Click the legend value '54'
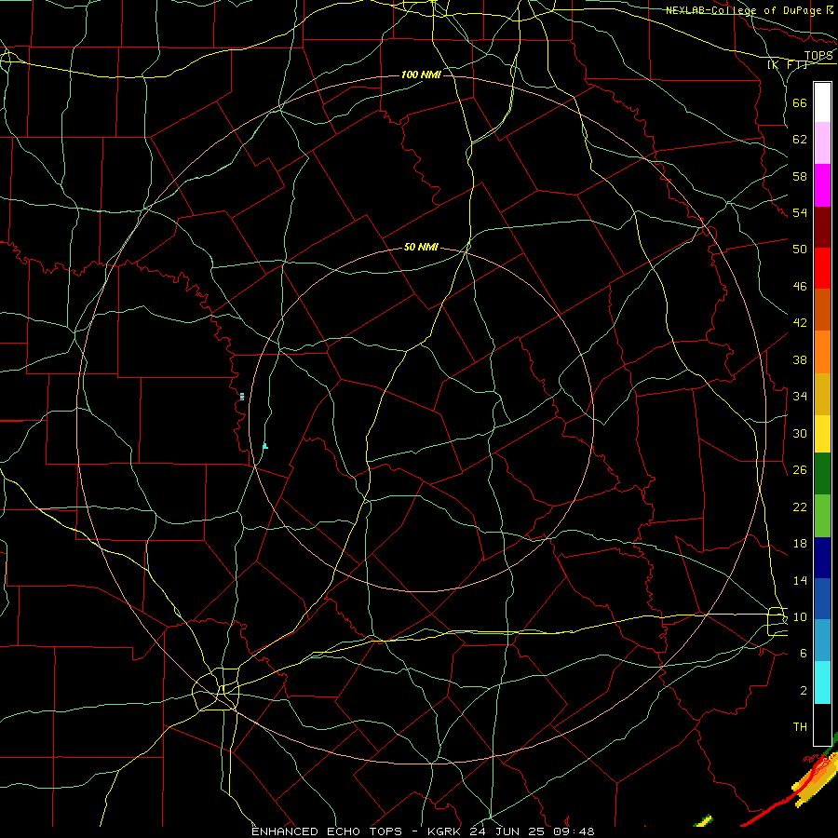The width and height of the screenshot is (838, 838). (800, 212)
